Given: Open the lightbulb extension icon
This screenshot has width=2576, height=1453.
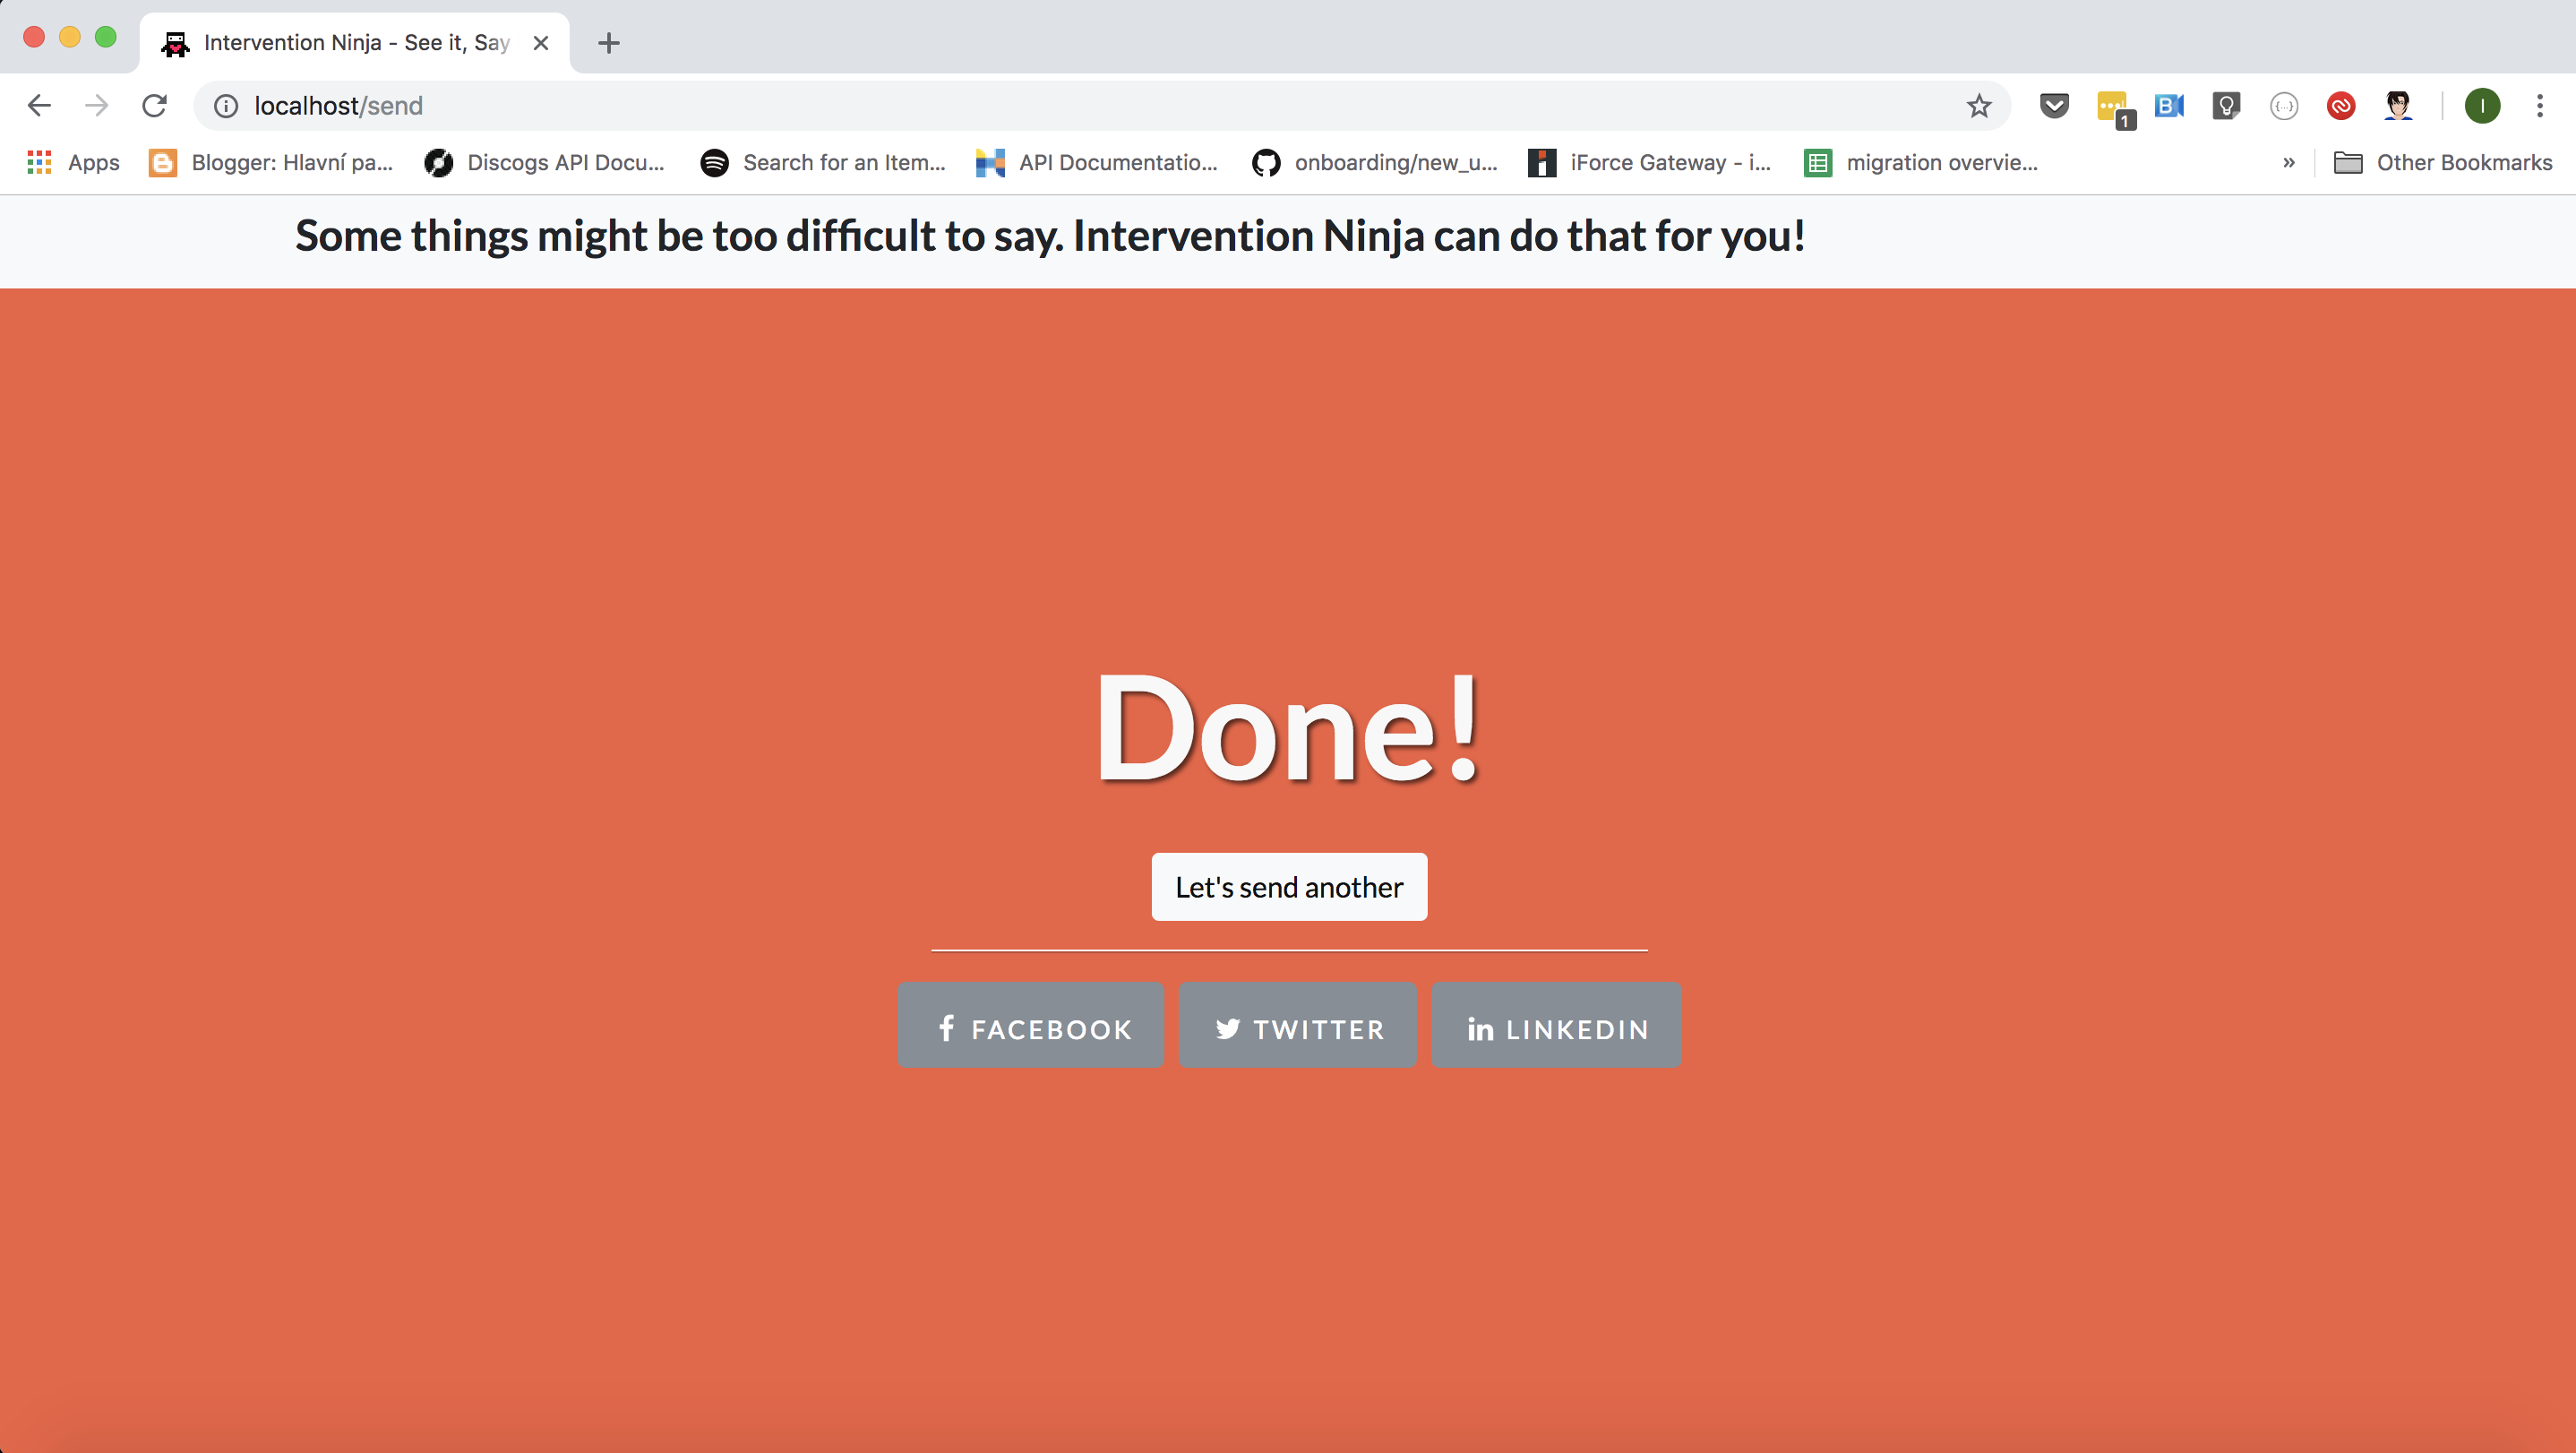Looking at the screenshot, I should coord(2226,105).
